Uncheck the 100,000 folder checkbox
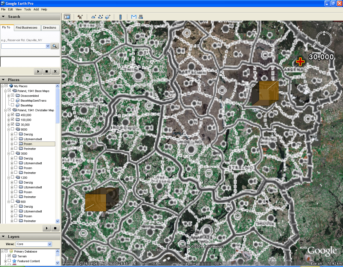 12,119
